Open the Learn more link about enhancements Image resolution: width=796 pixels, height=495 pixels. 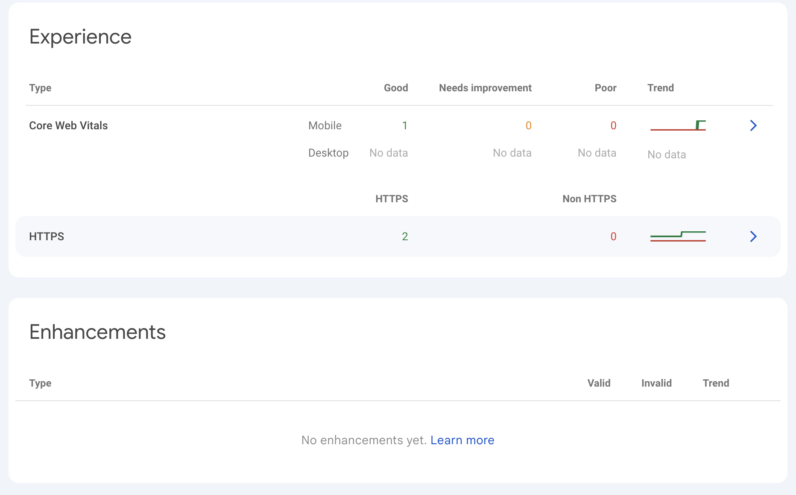click(462, 440)
